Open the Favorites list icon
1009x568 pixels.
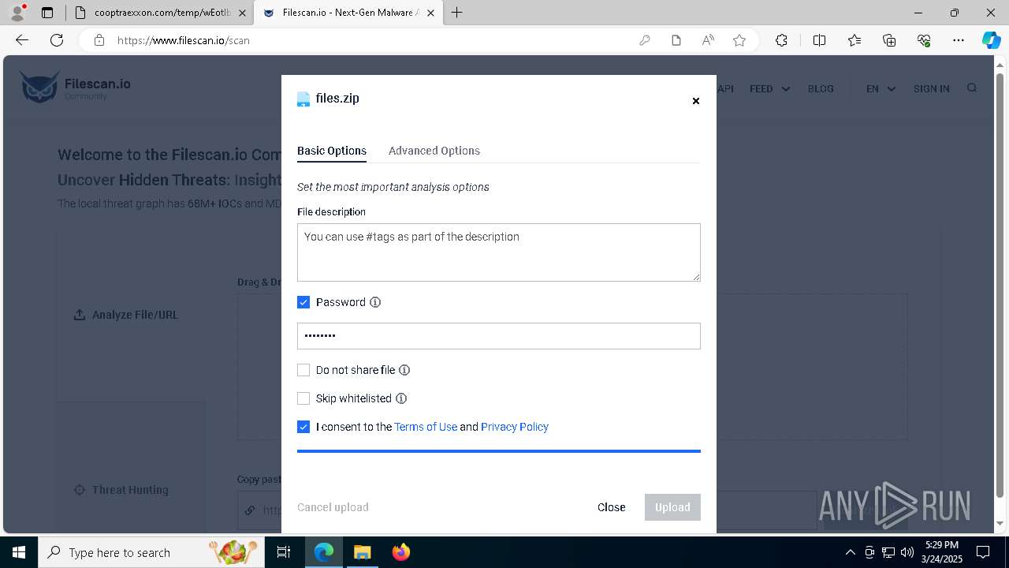coord(854,40)
